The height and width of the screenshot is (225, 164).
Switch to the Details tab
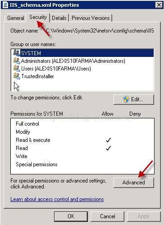tap(59, 18)
